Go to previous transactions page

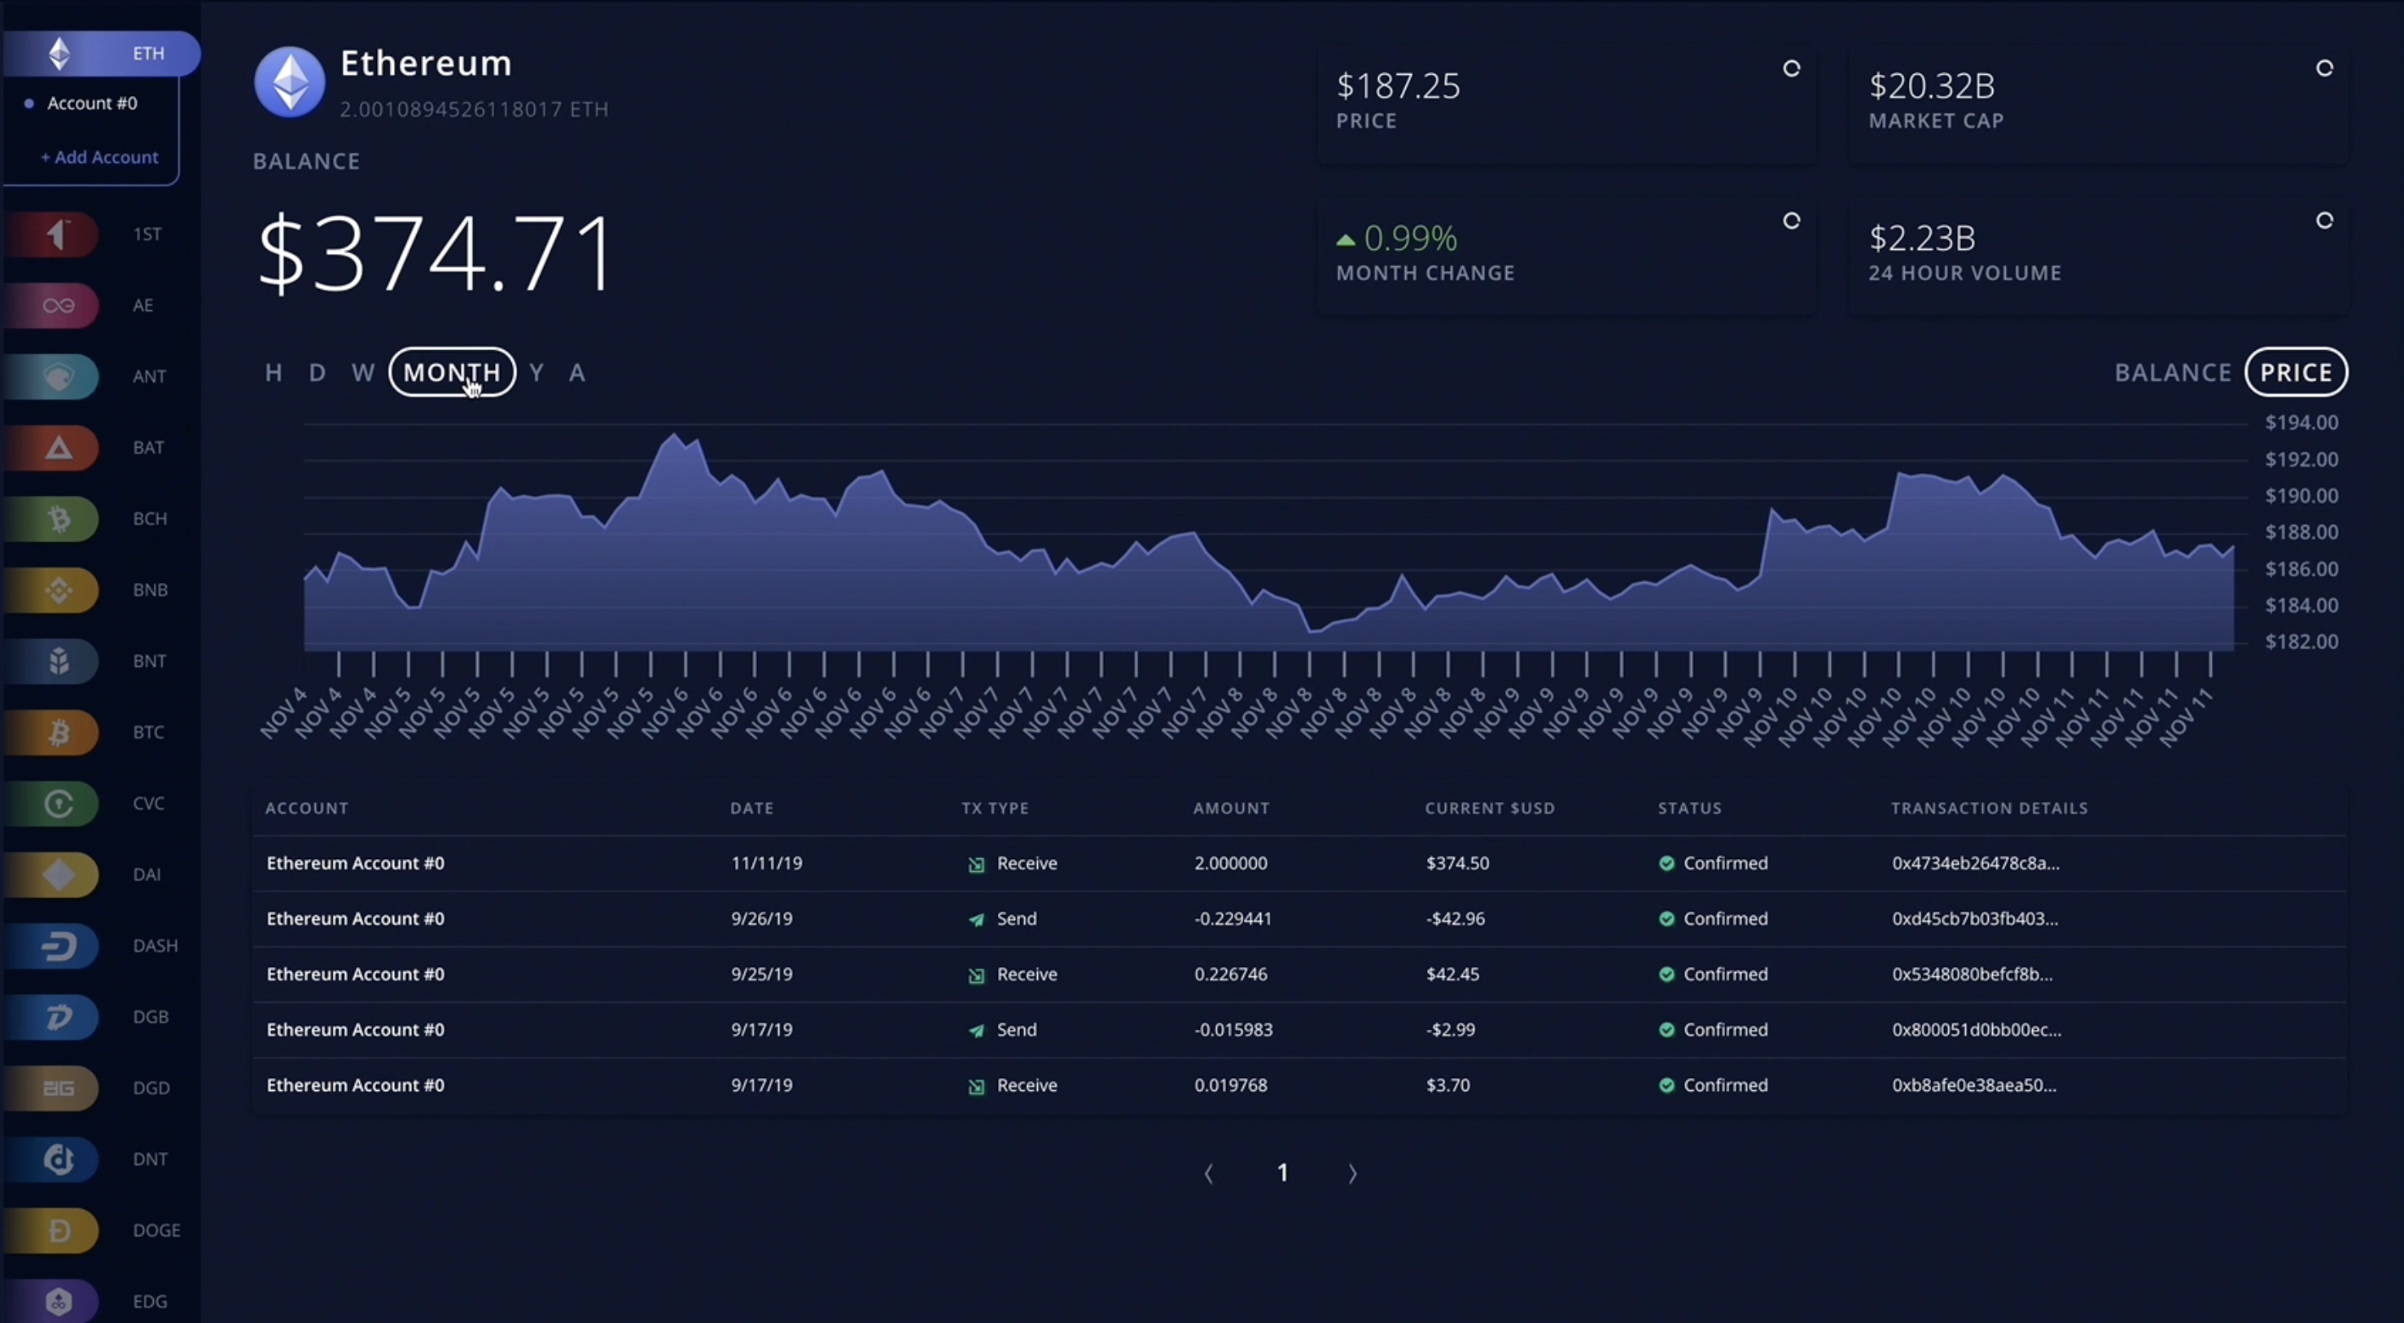click(1210, 1174)
